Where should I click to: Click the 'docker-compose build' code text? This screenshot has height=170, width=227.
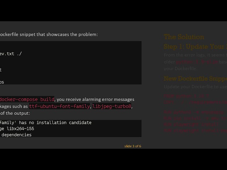(x=27, y=99)
